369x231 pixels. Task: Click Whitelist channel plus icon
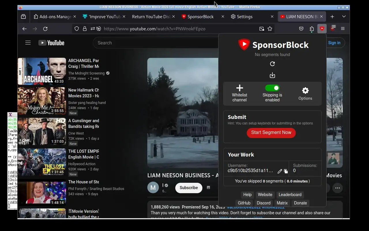240,88
